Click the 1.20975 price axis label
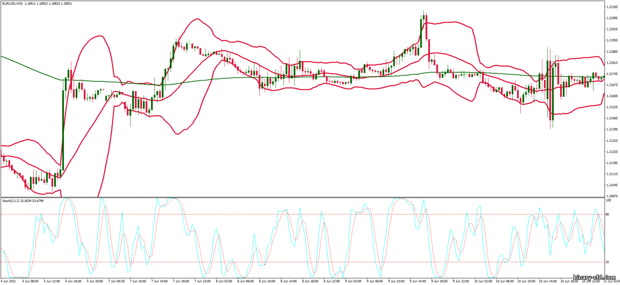Image resolution: width=620 pixels, height=285 pixels. coord(611,196)
